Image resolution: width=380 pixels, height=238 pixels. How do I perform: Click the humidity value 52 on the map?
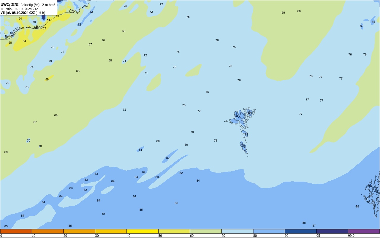(x=44, y=28)
